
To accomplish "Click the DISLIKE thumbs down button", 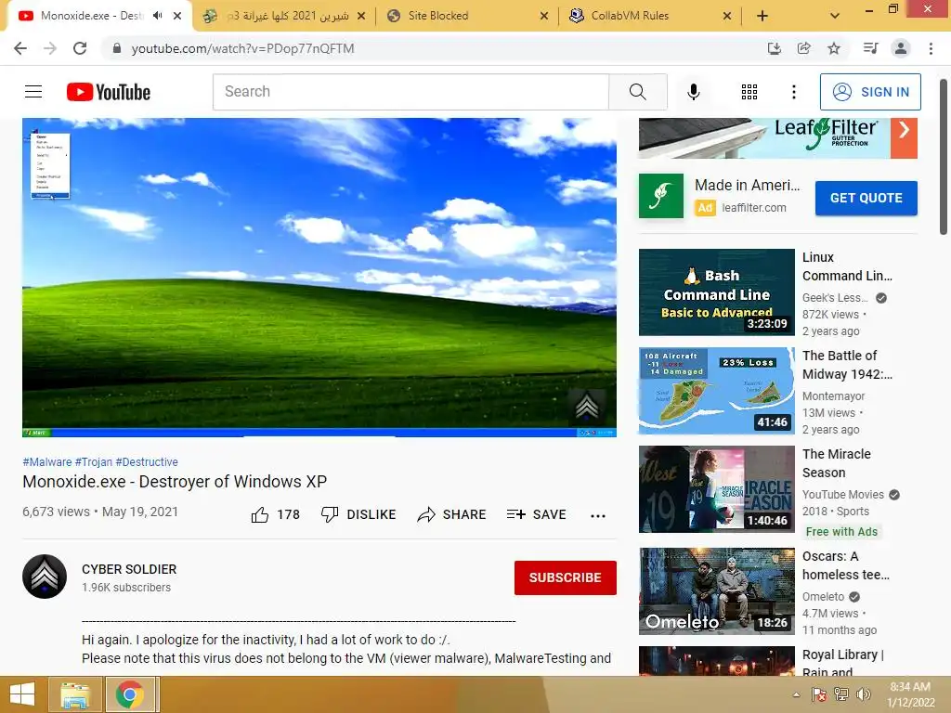I will pos(358,514).
